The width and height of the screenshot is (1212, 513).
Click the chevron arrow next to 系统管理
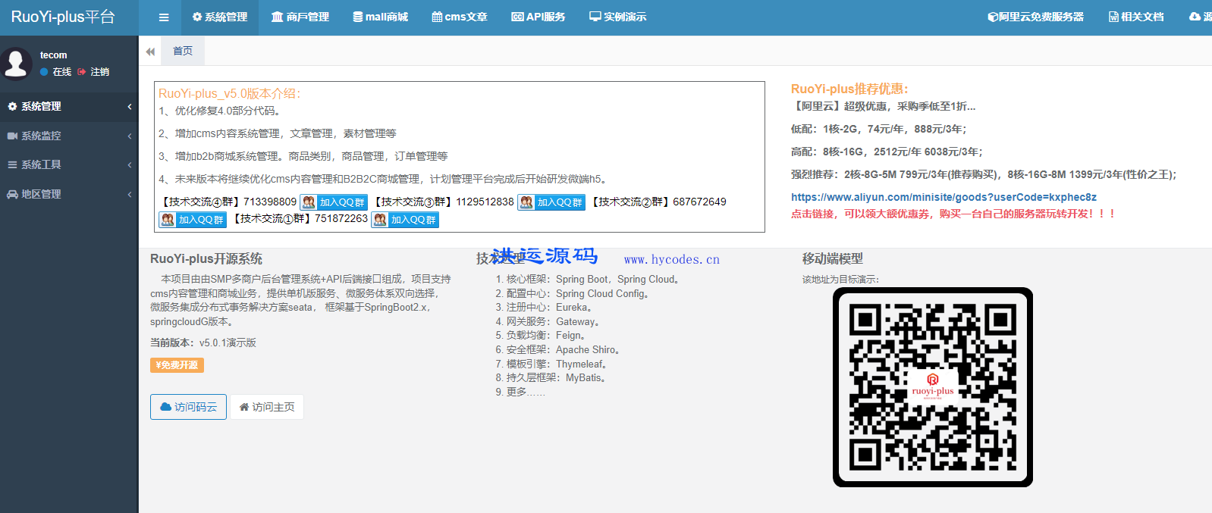[x=130, y=107]
